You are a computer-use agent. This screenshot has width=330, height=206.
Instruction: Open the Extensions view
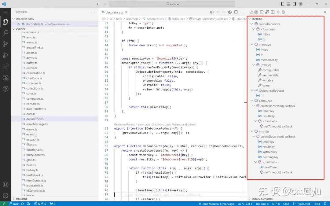point(5,67)
